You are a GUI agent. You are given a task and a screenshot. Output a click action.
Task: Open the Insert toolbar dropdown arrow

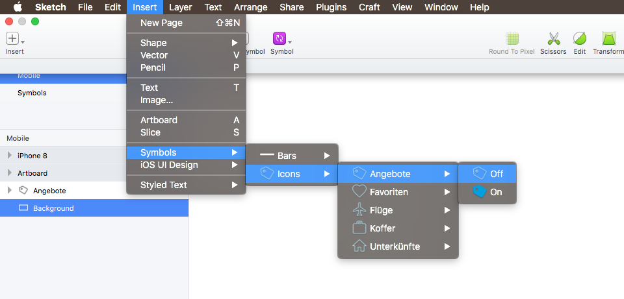[23, 42]
